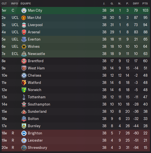151x153 pixels.
Task: Click the Man City club crest
Action: pos(24,11)
